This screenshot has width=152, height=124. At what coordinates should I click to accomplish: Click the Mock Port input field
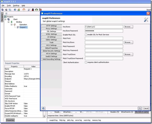pyautogui.click(x=104, y=38)
